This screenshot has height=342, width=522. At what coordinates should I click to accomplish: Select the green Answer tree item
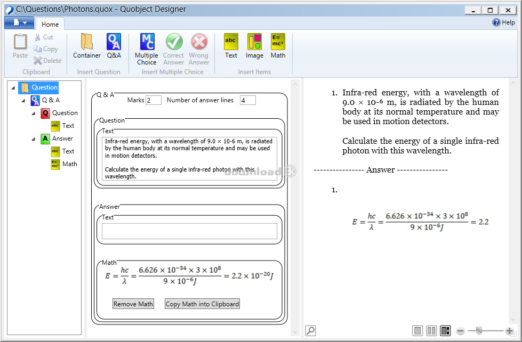[x=57, y=139]
